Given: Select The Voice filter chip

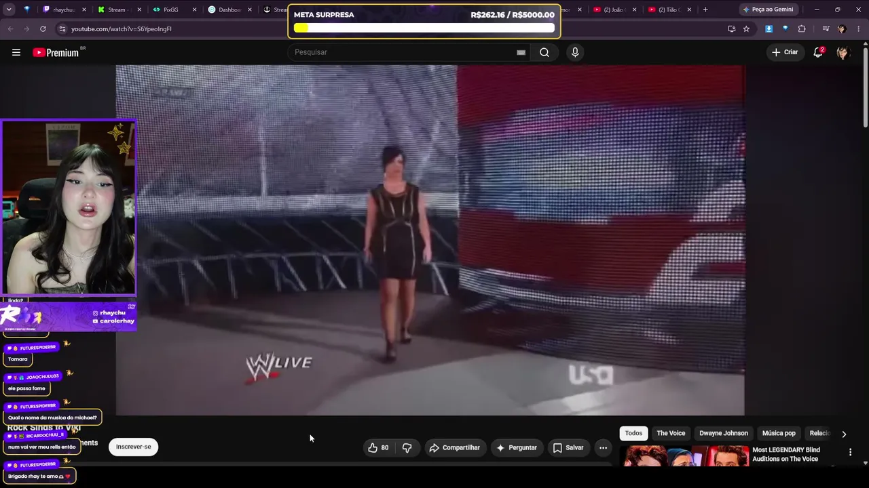Looking at the screenshot, I should click(x=671, y=433).
